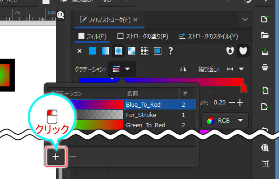The image size is (279, 179).
Task: Select mesh gradient fill type
Action: [x=132, y=51]
